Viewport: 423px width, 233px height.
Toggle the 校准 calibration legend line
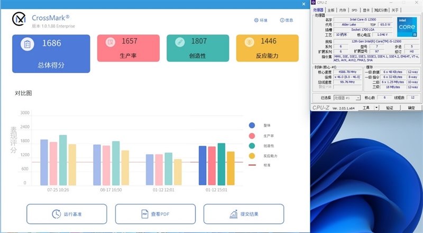[252, 165]
